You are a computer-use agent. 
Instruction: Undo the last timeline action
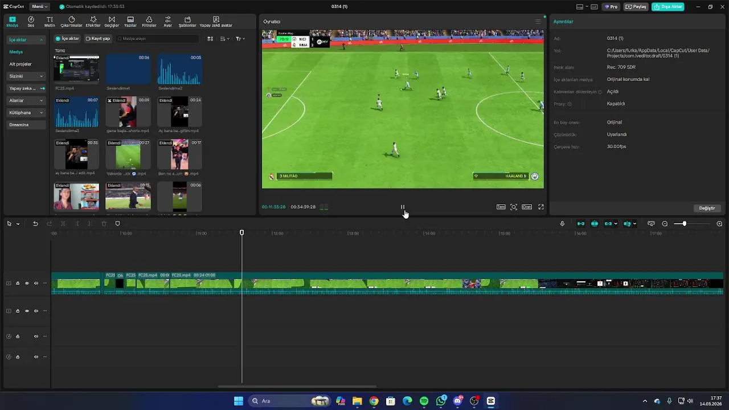coord(35,224)
